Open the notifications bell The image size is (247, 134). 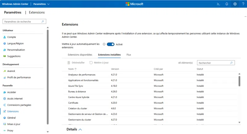(x=227, y=4)
